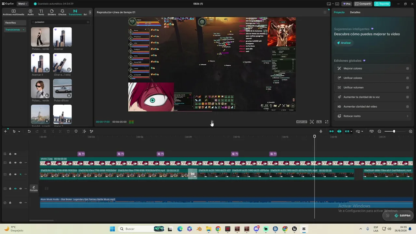This screenshot has height=234, width=416.
Task: Clear the pulsacion search text
Action: pyautogui.click(x=88, y=22)
